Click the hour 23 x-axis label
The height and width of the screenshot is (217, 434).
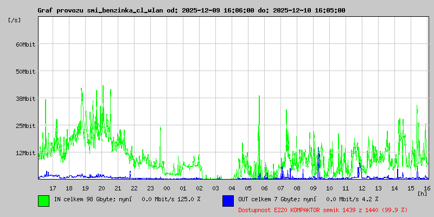point(150,188)
